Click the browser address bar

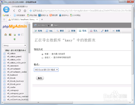[x=80, y=11]
